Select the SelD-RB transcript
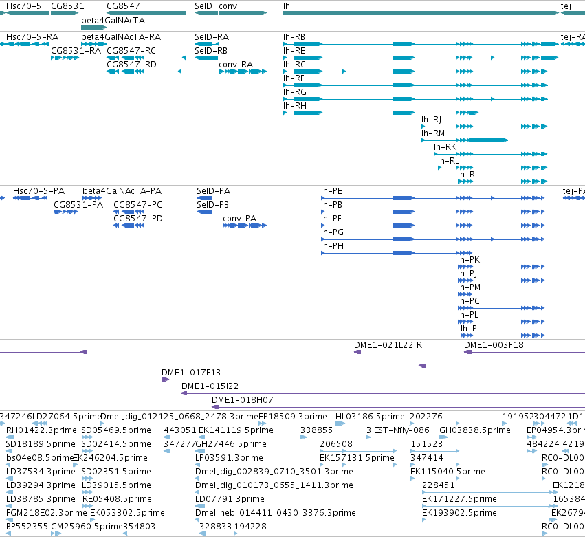Screen dimensions: 585x537 (206, 58)
